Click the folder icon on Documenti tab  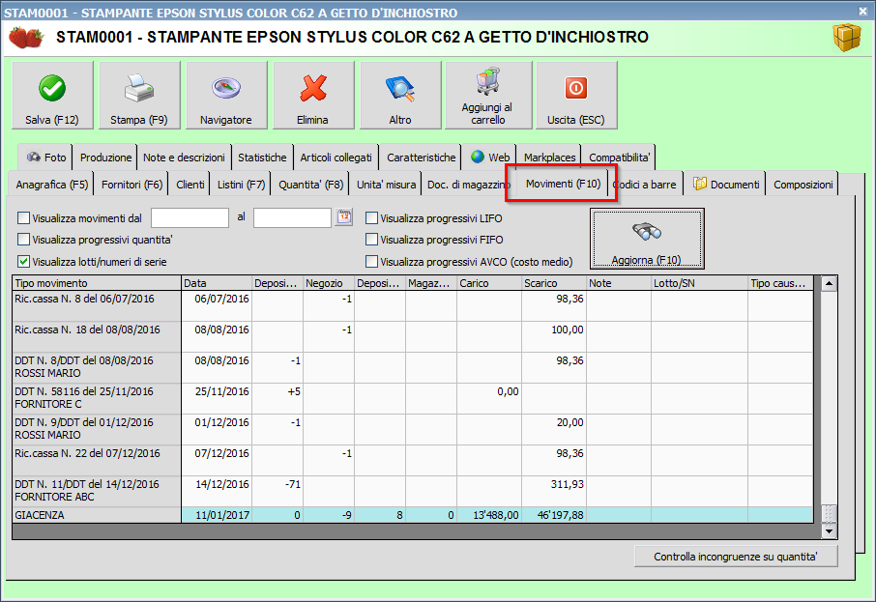coord(700,184)
